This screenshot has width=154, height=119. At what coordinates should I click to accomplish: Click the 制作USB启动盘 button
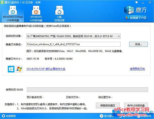[136, 105]
